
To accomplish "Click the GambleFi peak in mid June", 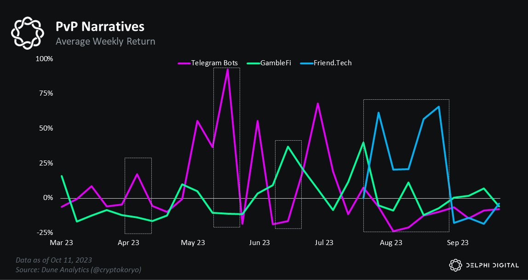I will coord(288,147).
